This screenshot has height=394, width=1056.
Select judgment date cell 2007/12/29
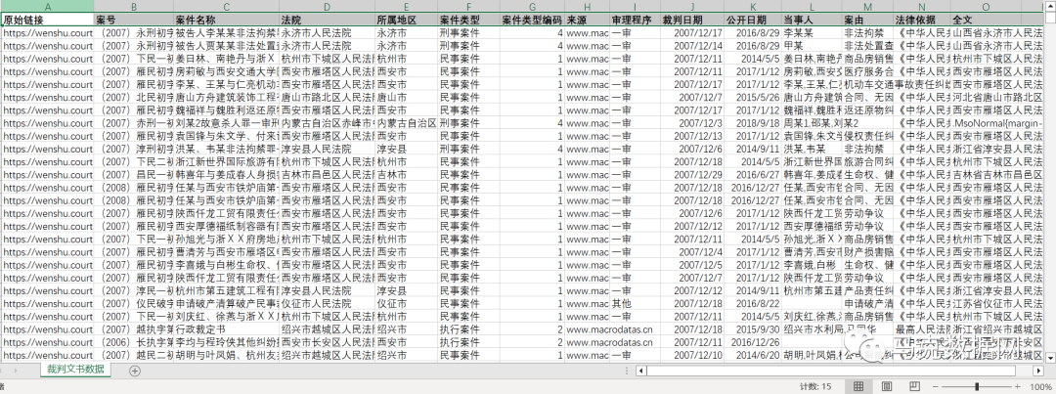[691, 174]
